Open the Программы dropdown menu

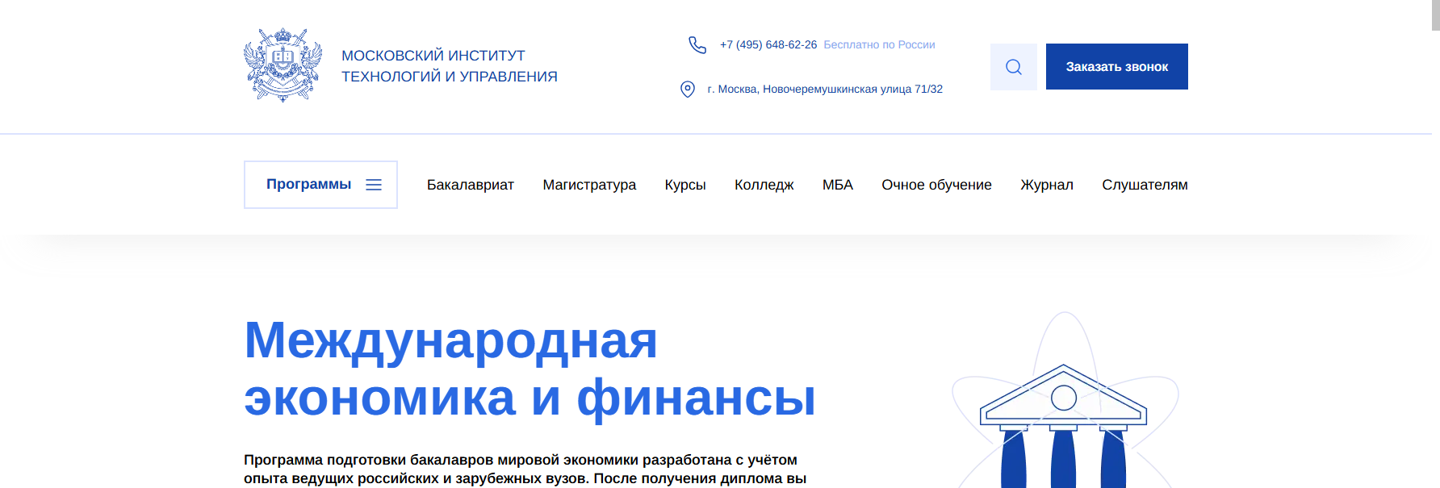point(320,185)
